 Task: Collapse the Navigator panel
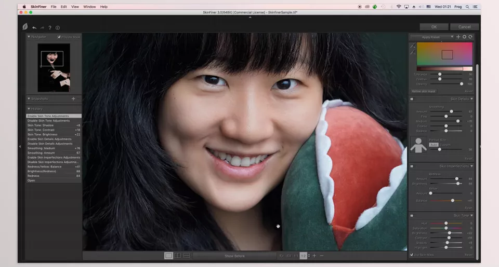(x=29, y=37)
